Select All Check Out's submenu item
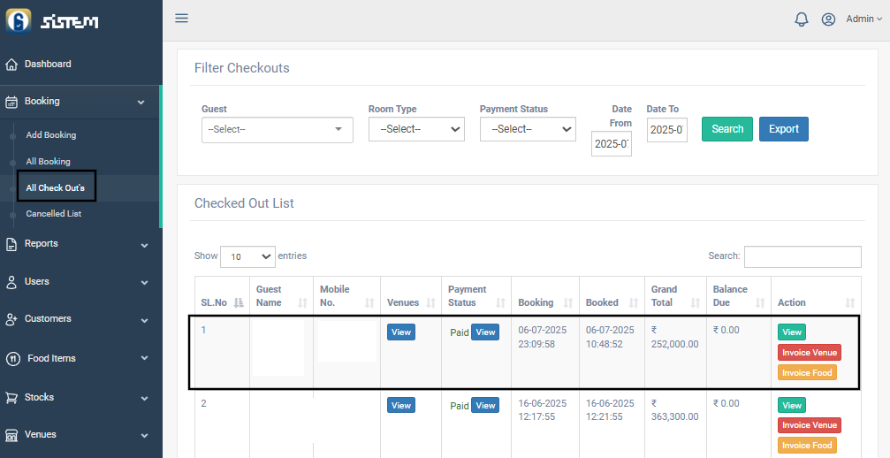 pos(55,187)
